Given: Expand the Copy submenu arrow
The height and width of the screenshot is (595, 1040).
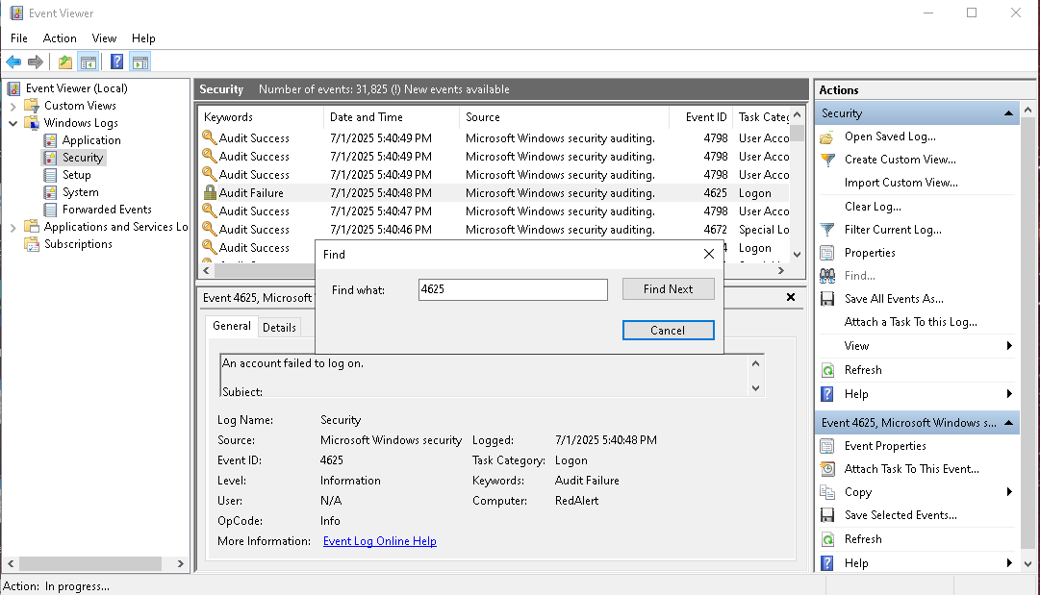Looking at the screenshot, I should [x=1009, y=492].
